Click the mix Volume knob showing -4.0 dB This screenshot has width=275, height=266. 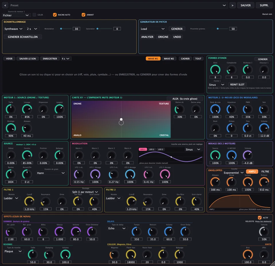pyautogui.click(x=248, y=155)
